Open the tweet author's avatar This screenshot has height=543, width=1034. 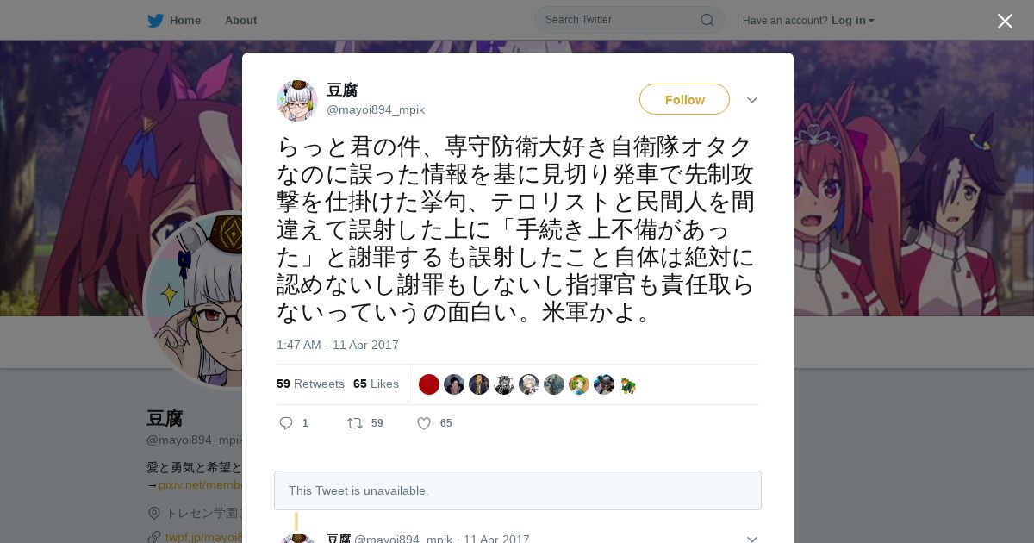297,100
